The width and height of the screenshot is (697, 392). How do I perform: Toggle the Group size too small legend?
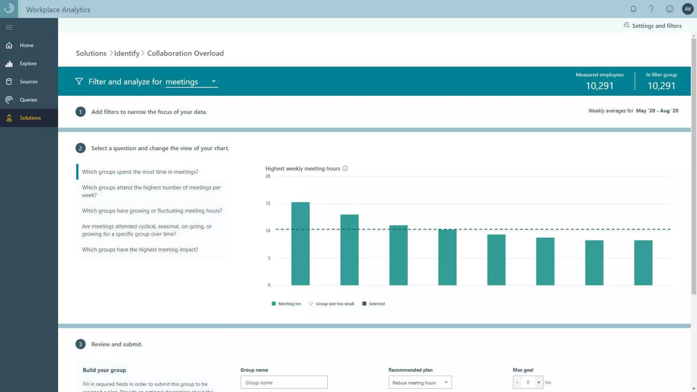coord(331,304)
